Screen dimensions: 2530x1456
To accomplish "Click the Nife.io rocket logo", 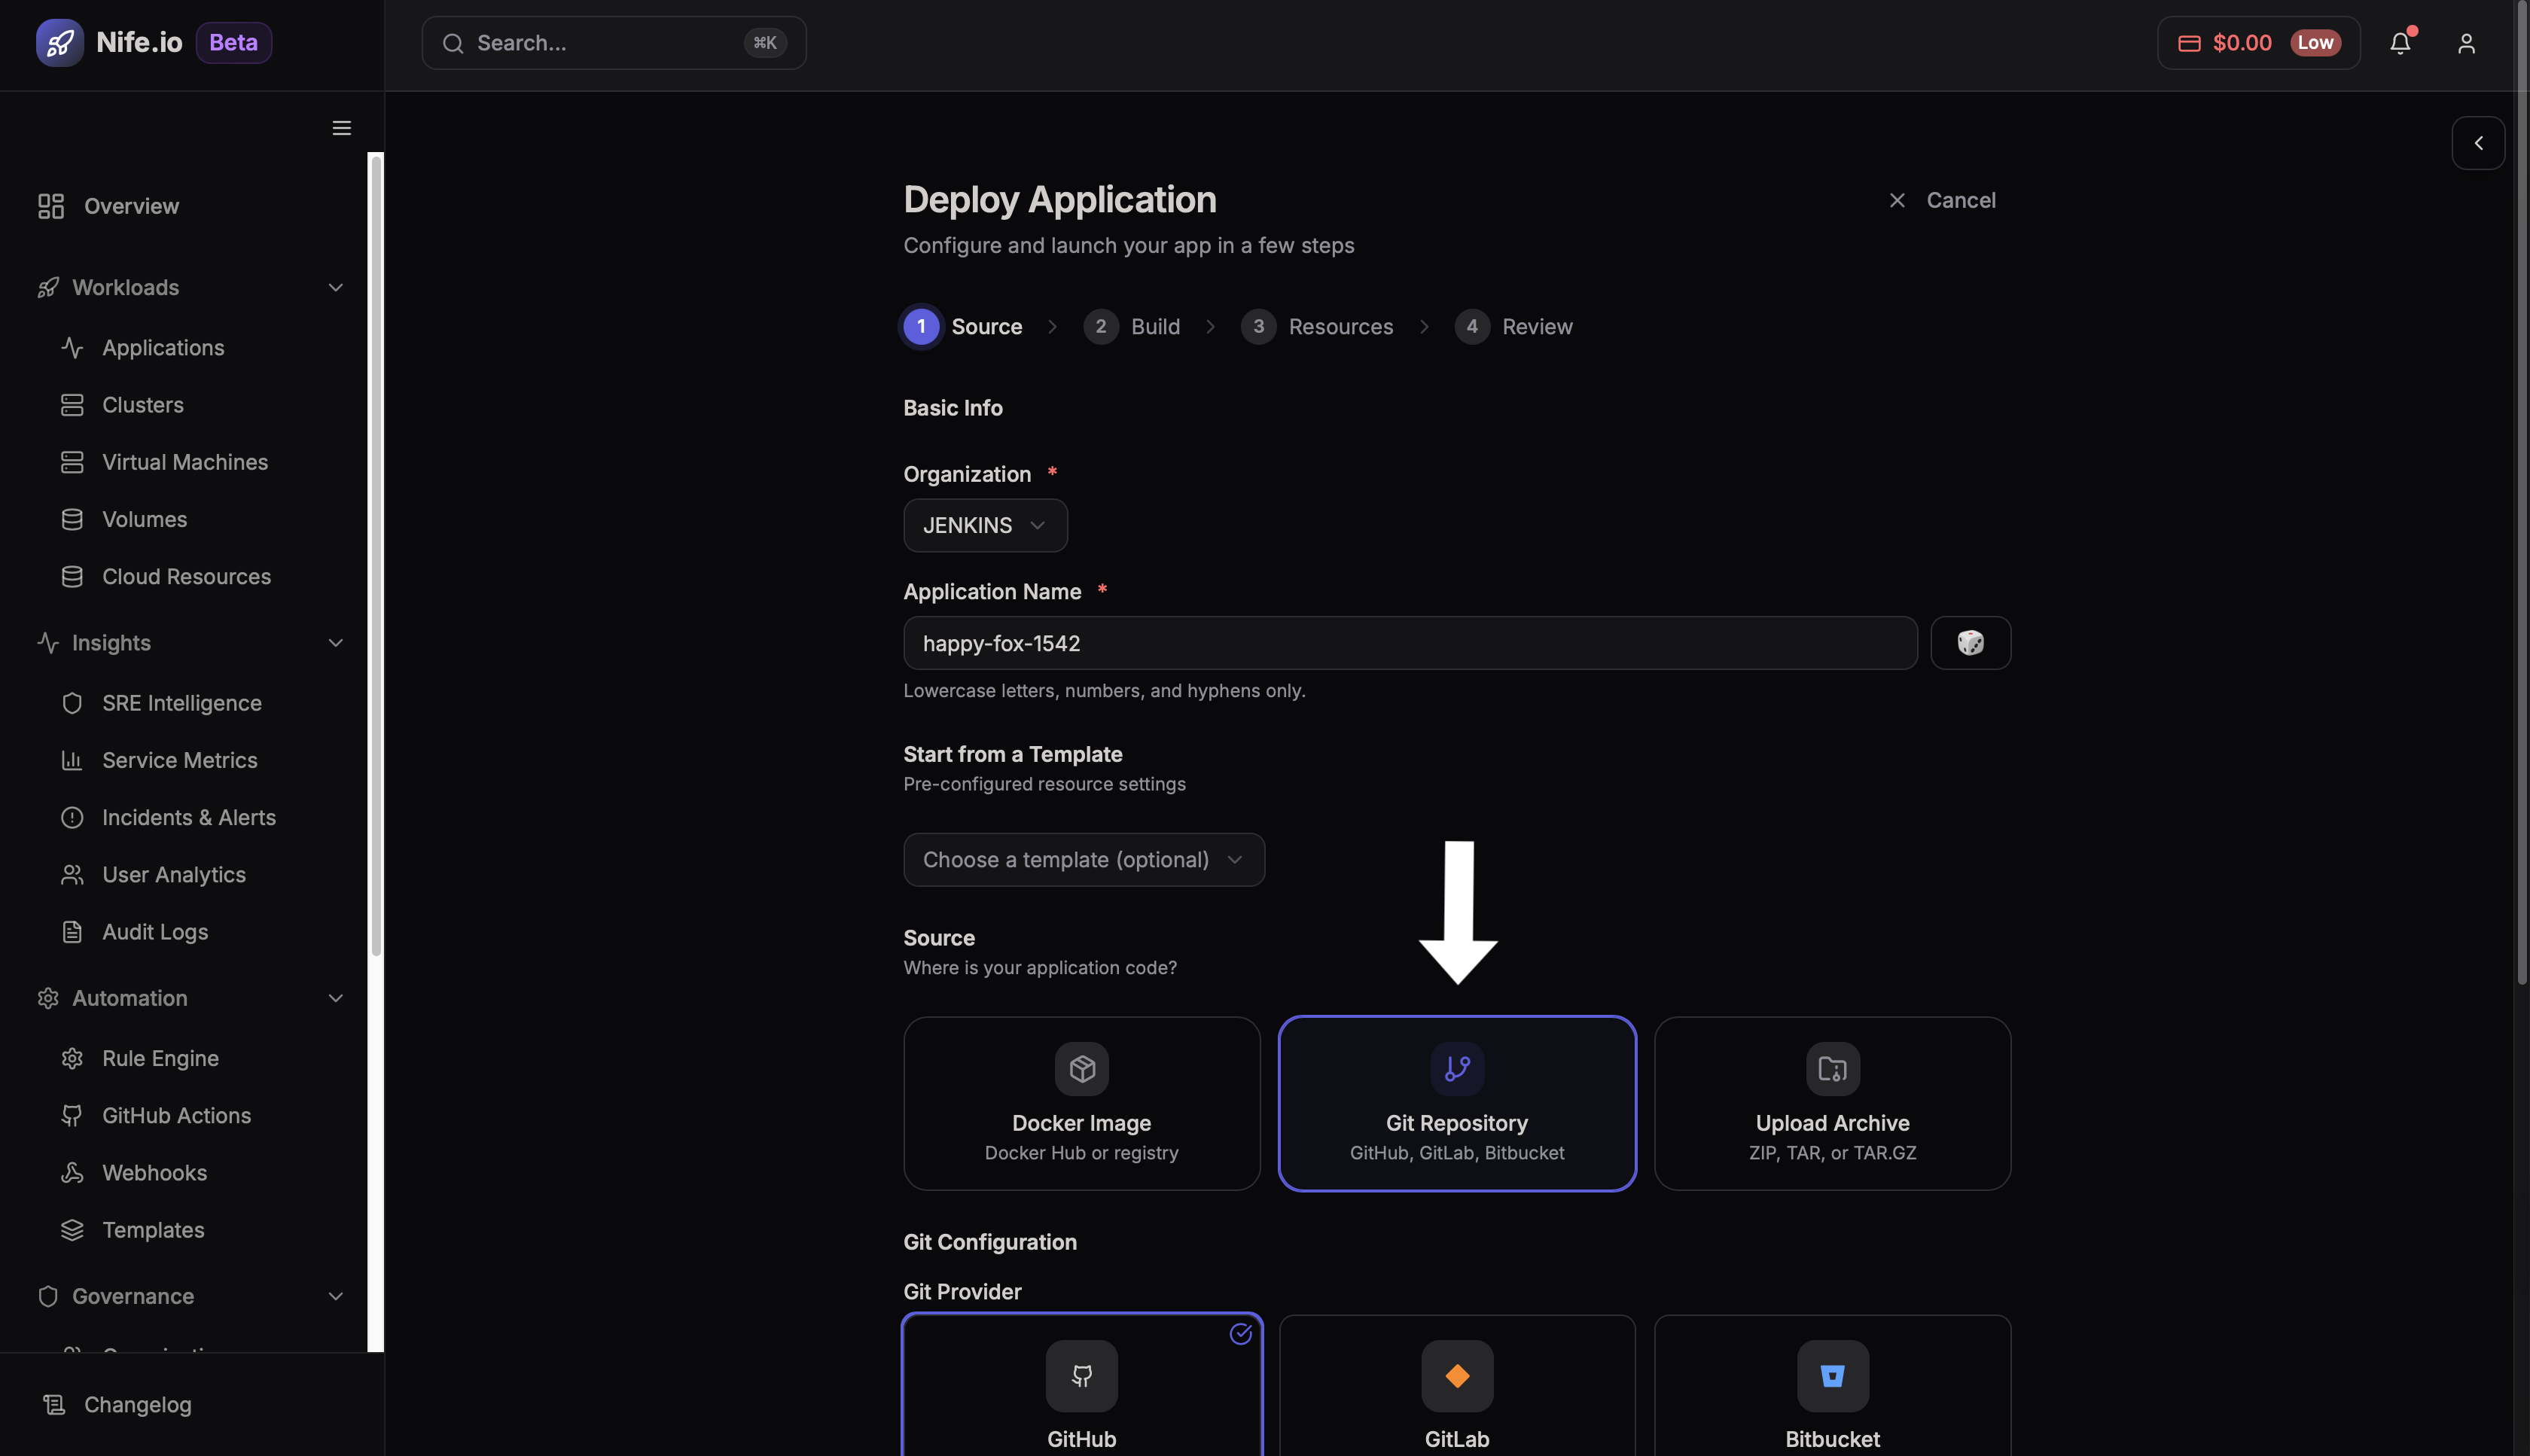I will (x=60, y=42).
